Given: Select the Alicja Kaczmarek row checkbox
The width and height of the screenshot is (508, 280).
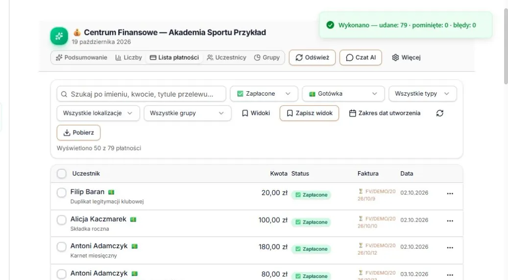Looking at the screenshot, I should pos(62,220).
